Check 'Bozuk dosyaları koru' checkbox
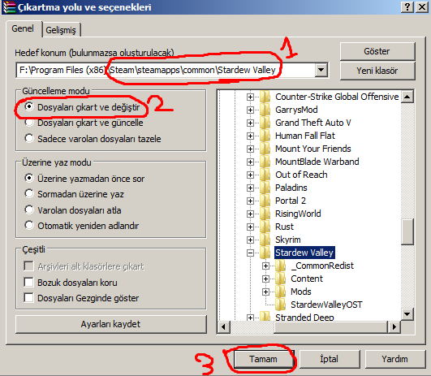This screenshot has height=376, width=431. [29, 283]
